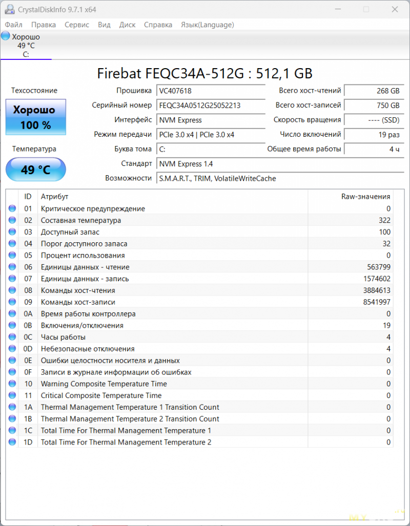Click the Атрибут column header
This screenshot has height=526, width=410.
coord(54,197)
